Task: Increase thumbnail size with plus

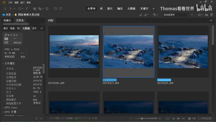Action: click(160, 118)
